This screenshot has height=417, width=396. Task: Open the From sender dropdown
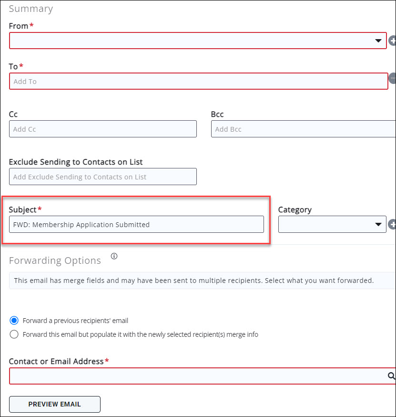point(198,41)
